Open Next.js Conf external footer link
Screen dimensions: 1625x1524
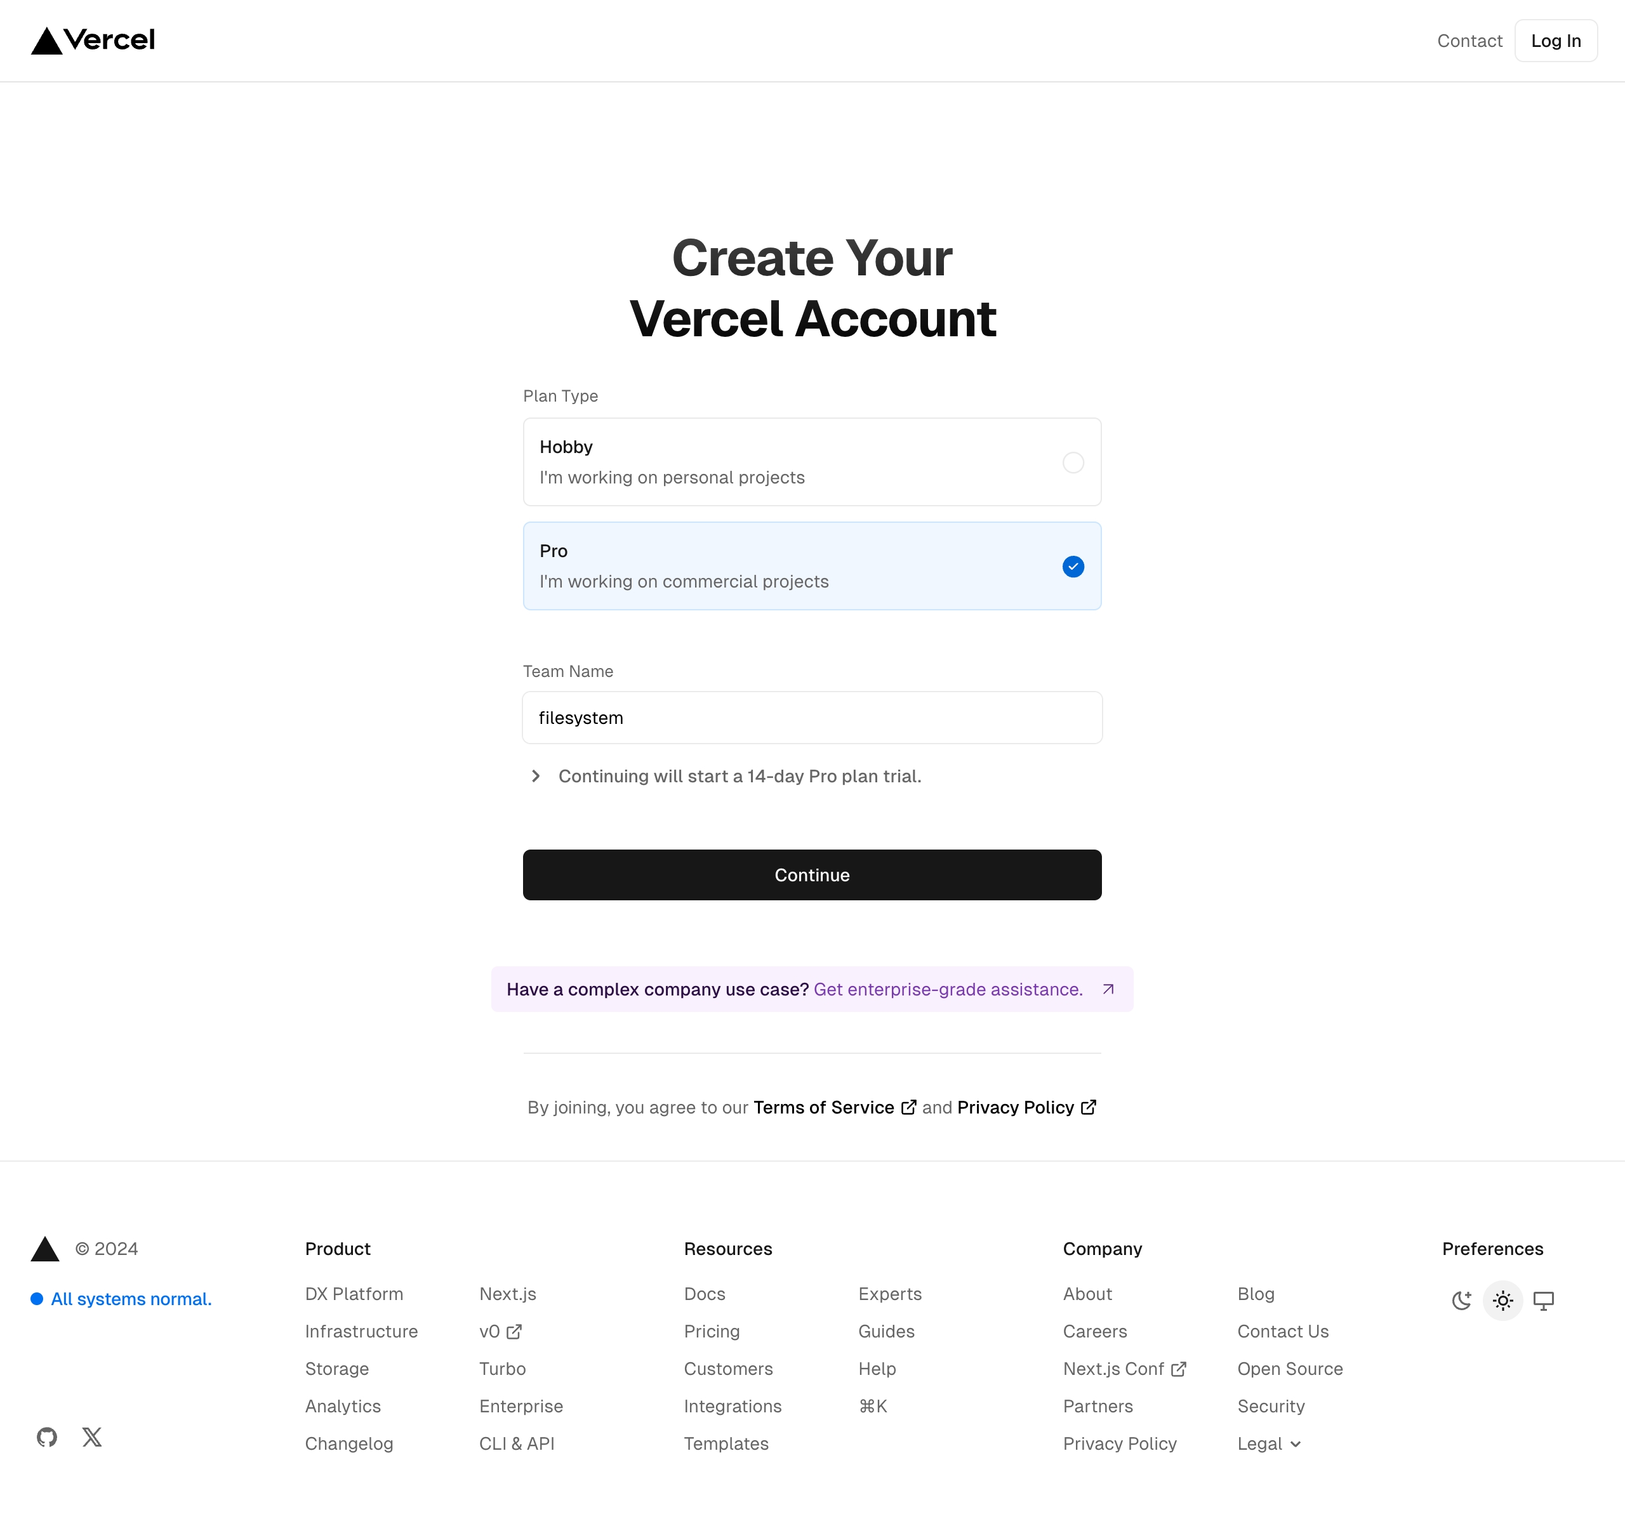coord(1125,1369)
